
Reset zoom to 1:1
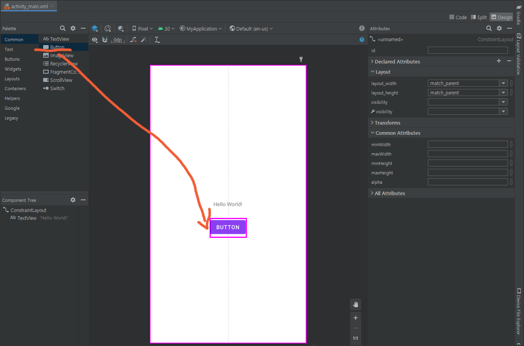coord(356,338)
